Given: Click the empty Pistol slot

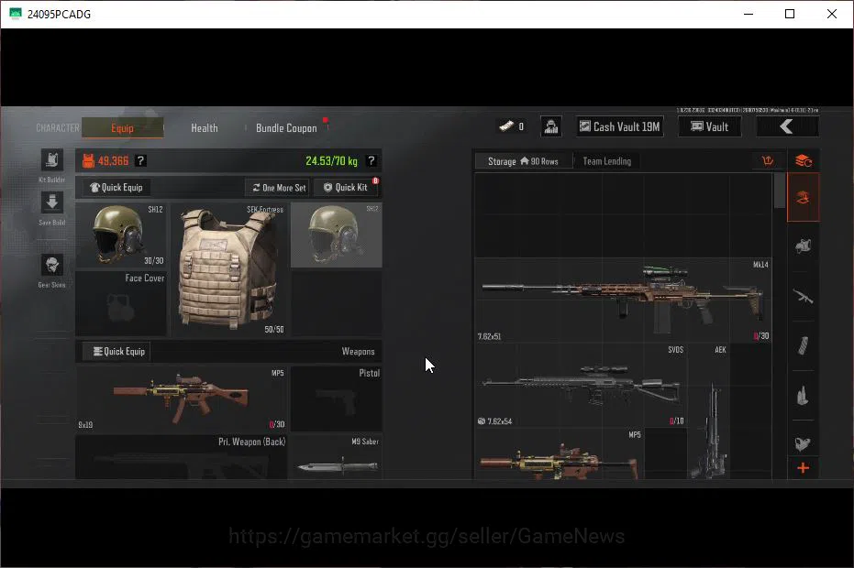Looking at the screenshot, I should point(337,399).
